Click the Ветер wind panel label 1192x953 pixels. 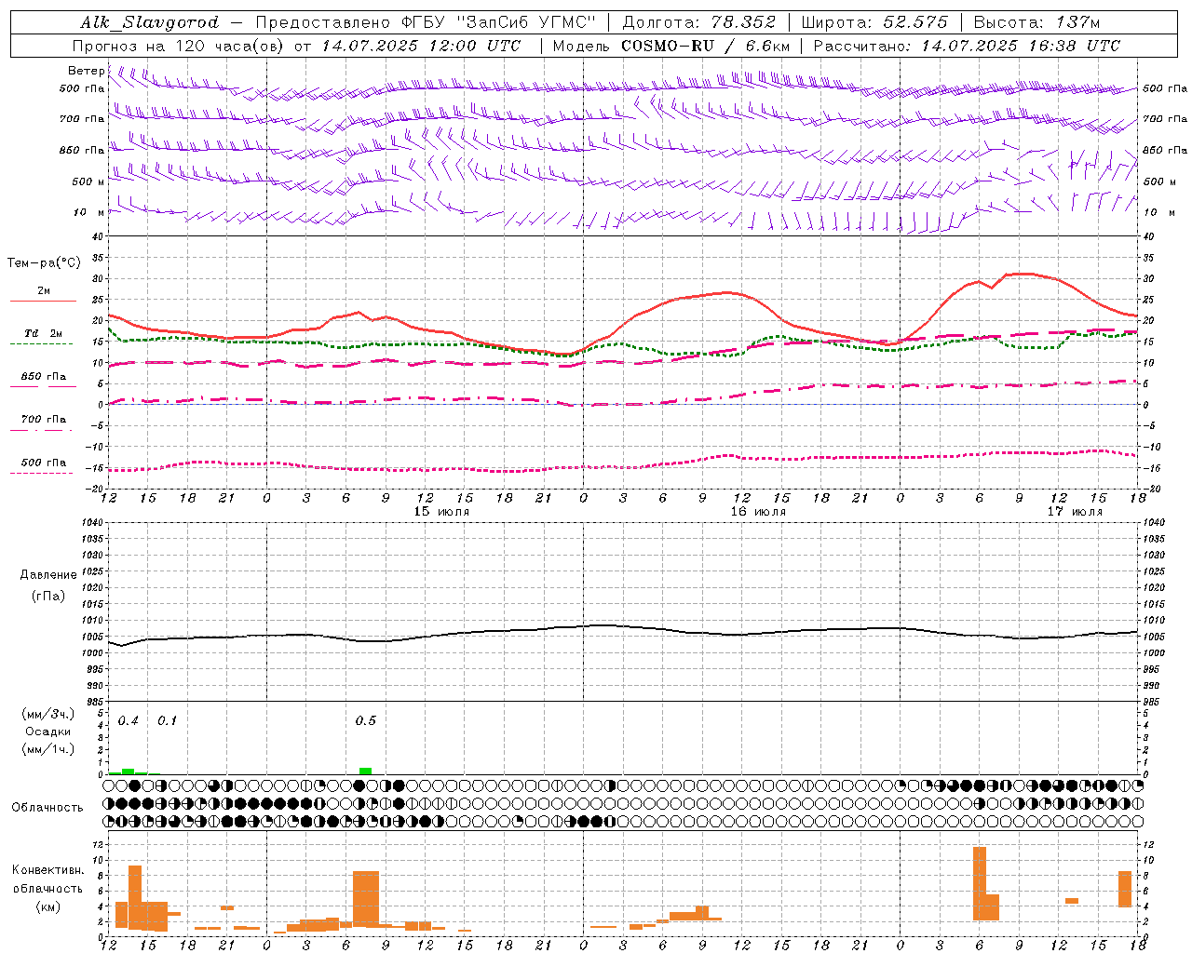click(x=86, y=71)
